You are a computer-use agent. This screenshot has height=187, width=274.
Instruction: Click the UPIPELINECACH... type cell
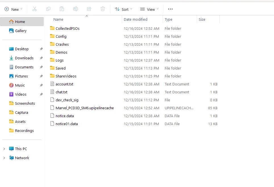(x=179, y=108)
